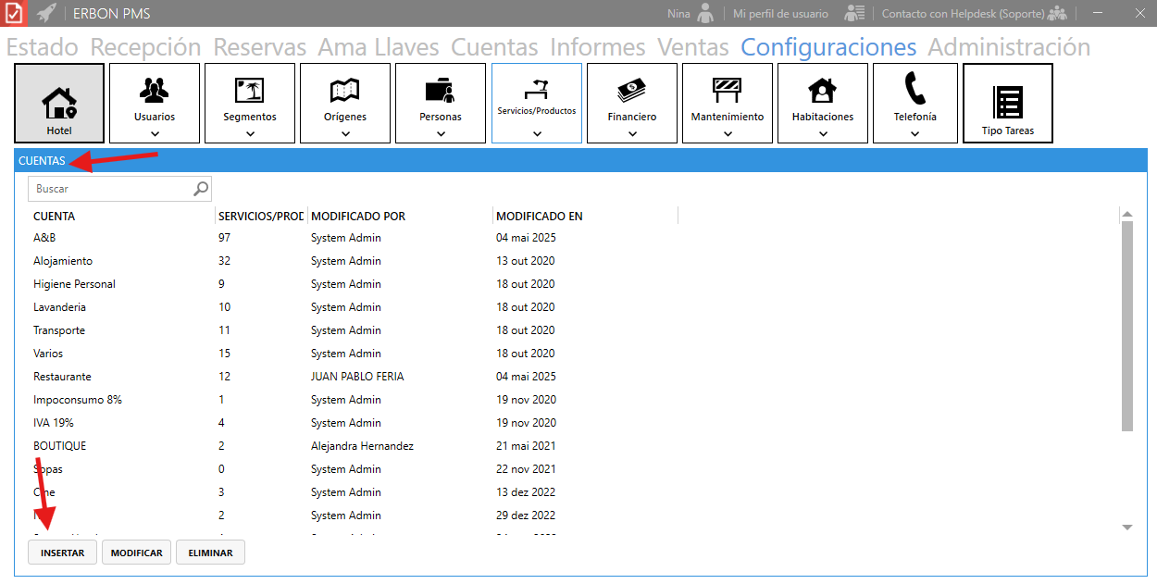Open the Informes menu
The height and width of the screenshot is (584, 1157).
(x=597, y=47)
